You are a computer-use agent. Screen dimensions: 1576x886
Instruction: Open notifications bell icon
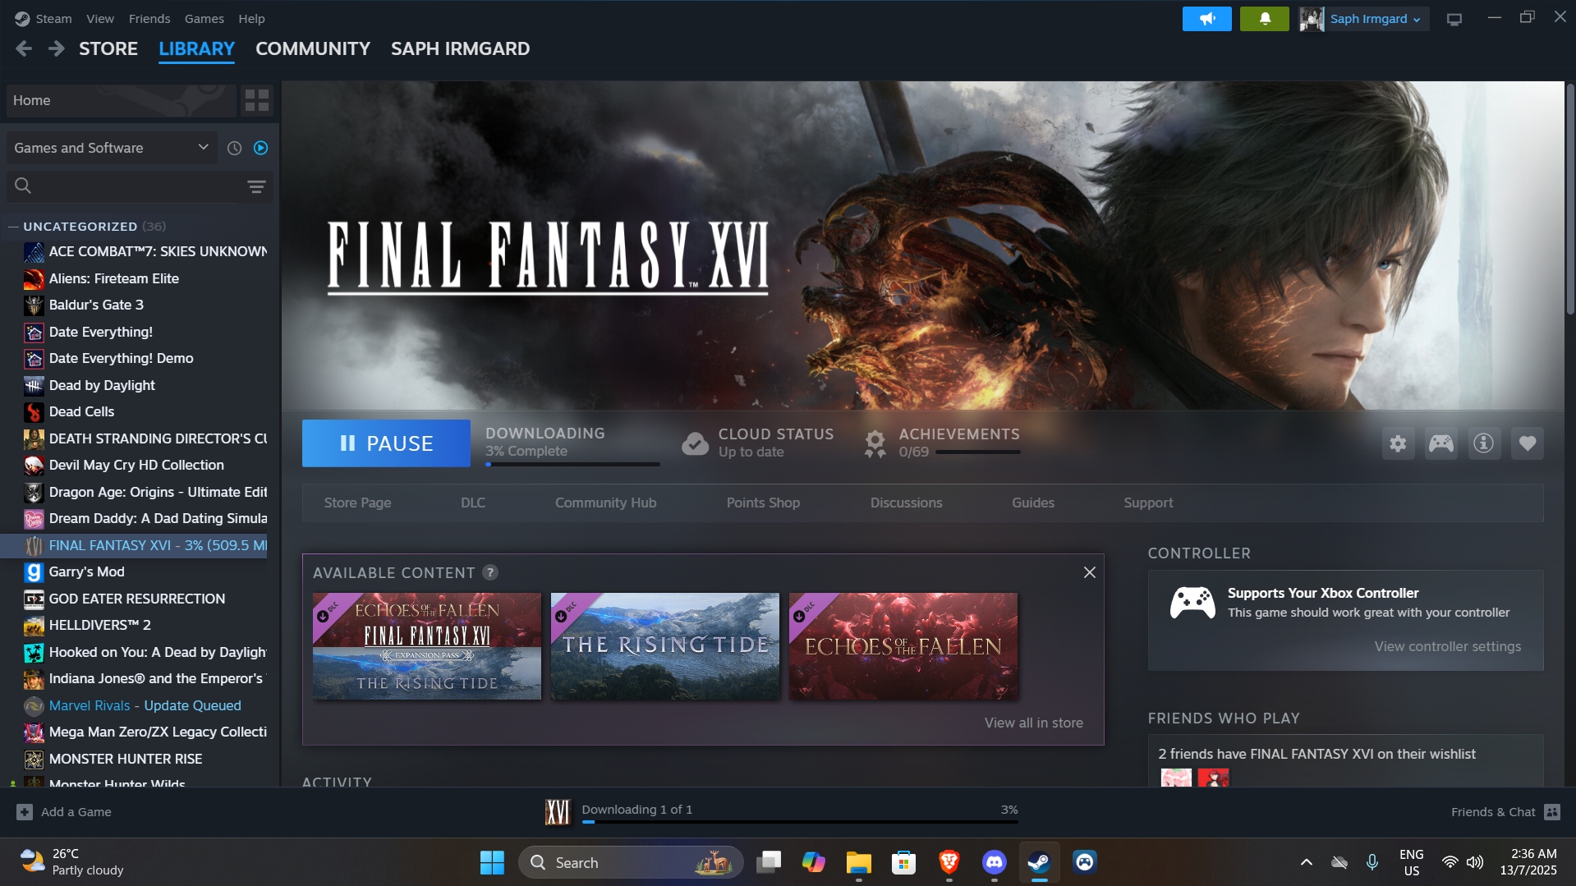pyautogui.click(x=1264, y=19)
